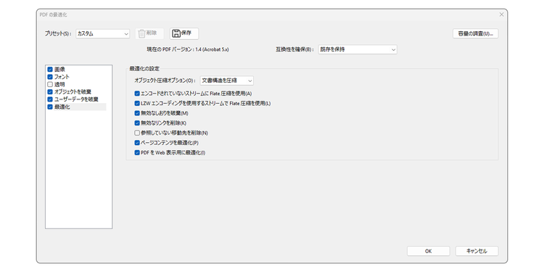Toggle the オブジェクトを破棄 checkbox

coord(50,92)
